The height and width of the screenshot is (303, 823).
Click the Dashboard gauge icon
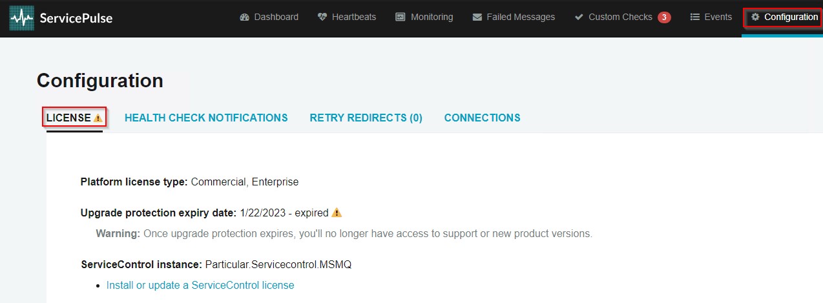pyautogui.click(x=244, y=17)
